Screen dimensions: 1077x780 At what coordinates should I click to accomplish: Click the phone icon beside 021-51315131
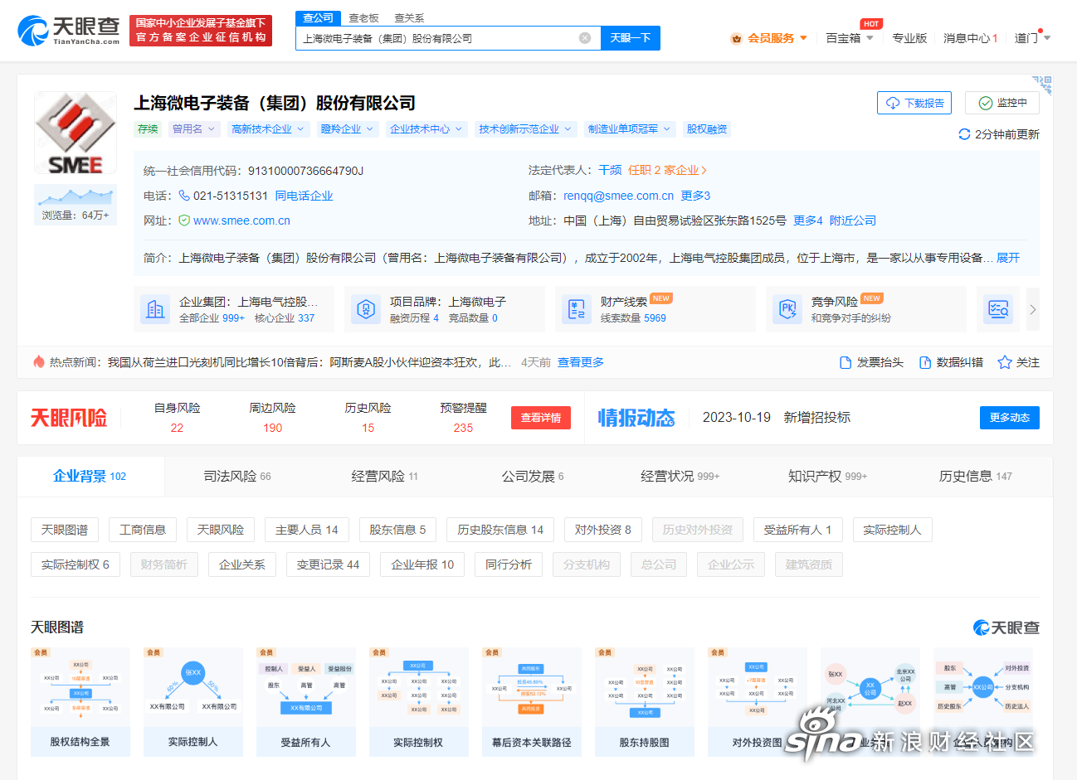[x=184, y=196]
